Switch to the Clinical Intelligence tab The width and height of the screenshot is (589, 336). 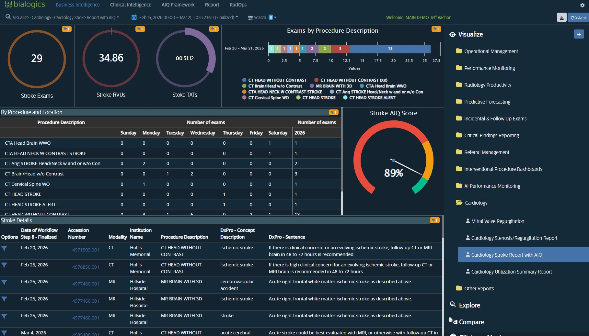131,5
